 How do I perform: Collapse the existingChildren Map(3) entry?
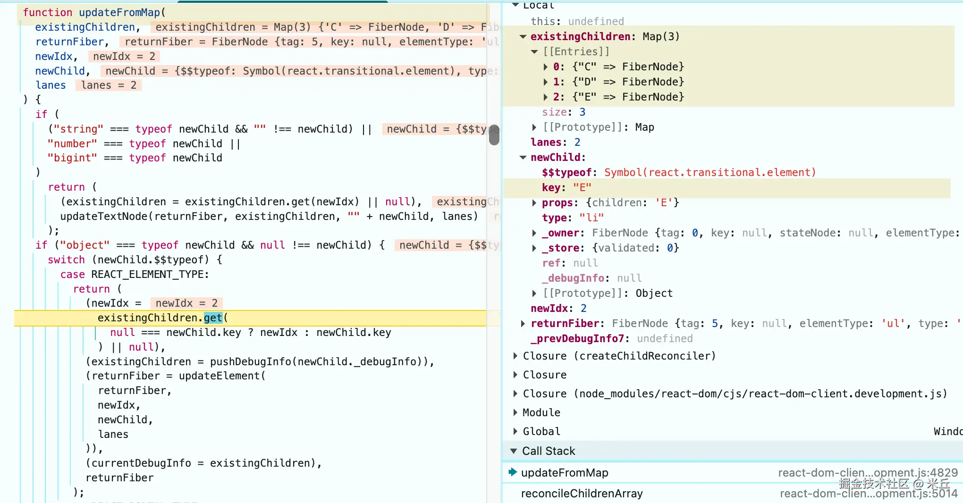tap(523, 37)
